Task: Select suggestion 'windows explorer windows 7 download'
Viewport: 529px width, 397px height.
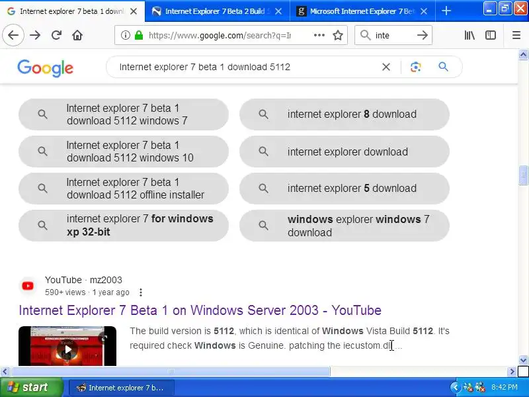Action: (x=345, y=226)
